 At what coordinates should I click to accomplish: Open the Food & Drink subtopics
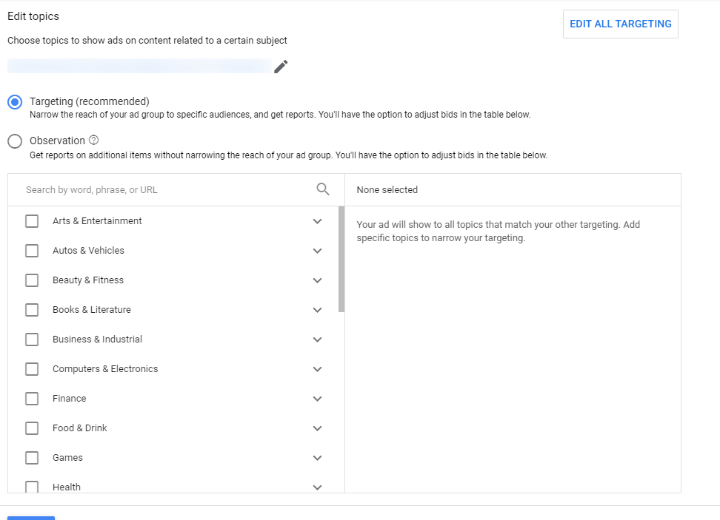[318, 428]
